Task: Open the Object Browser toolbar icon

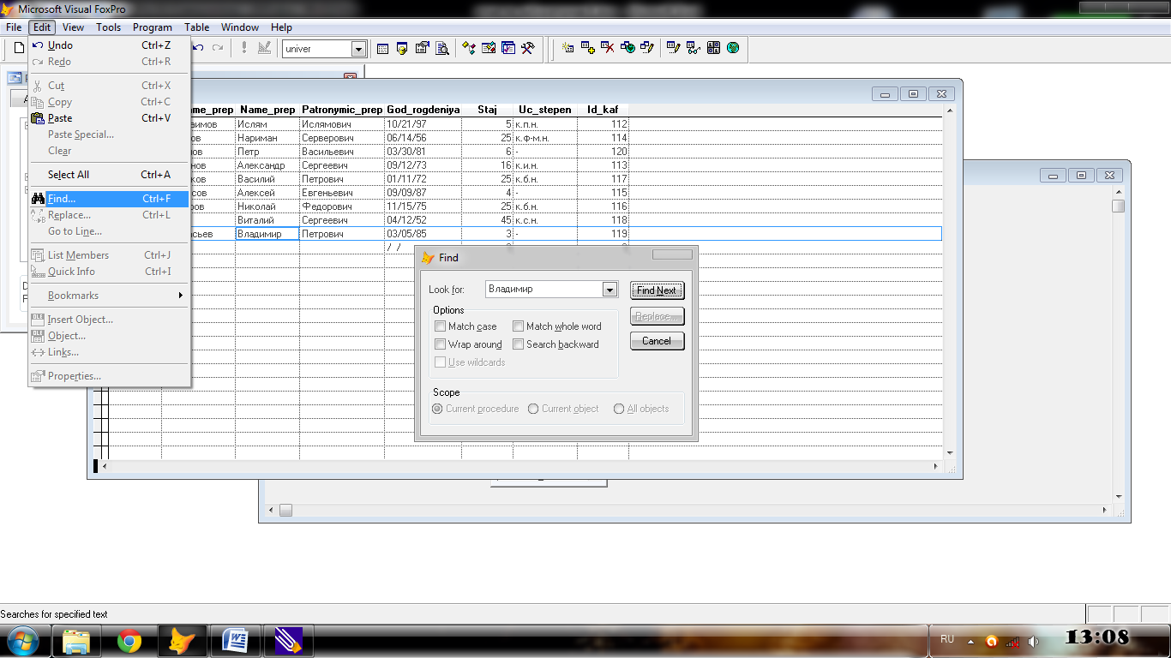Action: (x=489, y=49)
